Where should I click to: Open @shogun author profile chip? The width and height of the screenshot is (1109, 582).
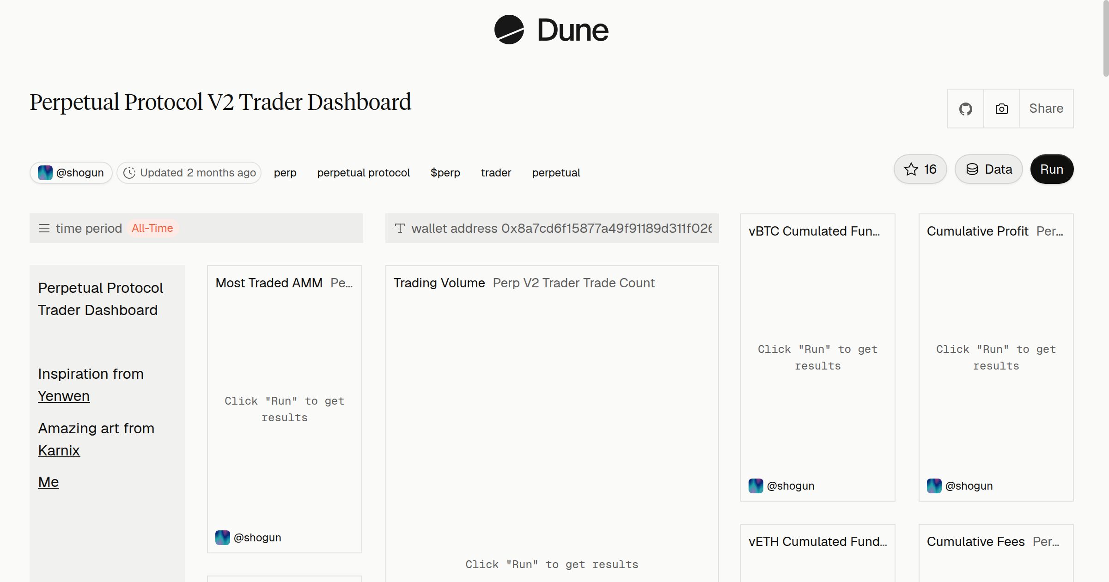coord(71,173)
